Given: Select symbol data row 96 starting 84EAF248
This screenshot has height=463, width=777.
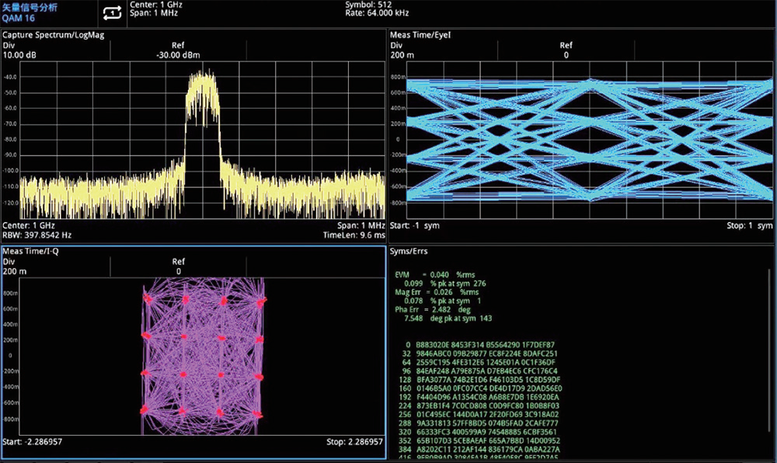Looking at the screenshot, I should 479,371.
